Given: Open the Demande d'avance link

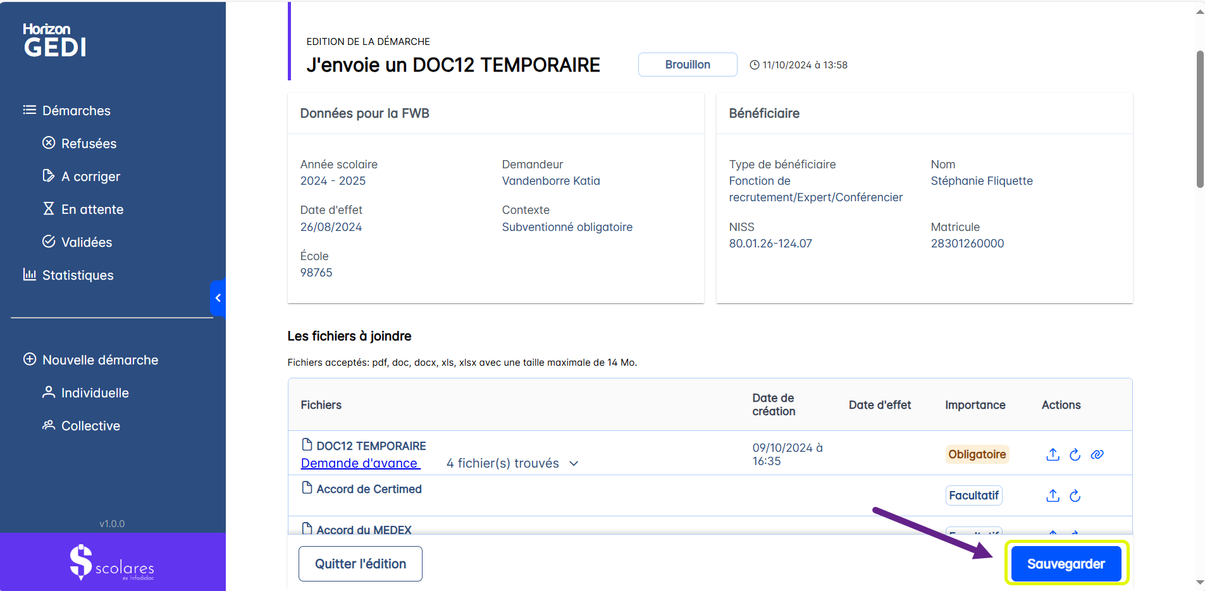Looking at the screenshot, I should (360, 464).
